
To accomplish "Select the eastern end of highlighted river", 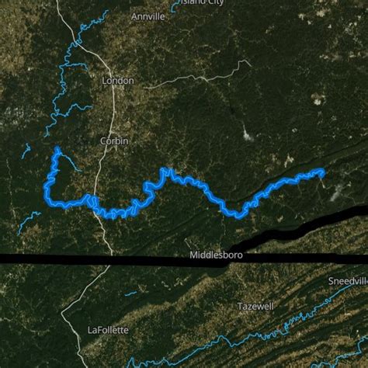I will [321, 172].
